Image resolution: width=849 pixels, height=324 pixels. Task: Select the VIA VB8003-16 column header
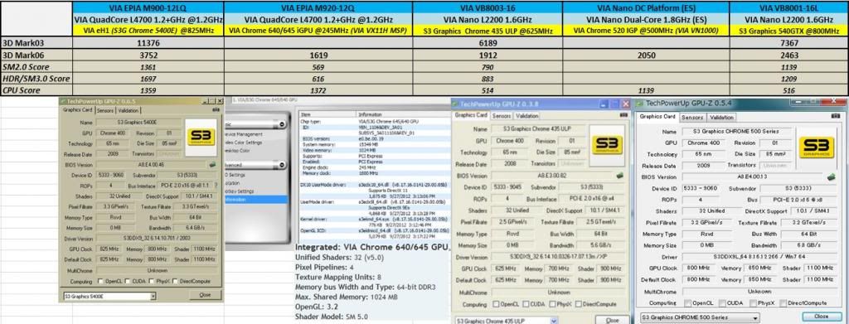(x=488, y=7)
